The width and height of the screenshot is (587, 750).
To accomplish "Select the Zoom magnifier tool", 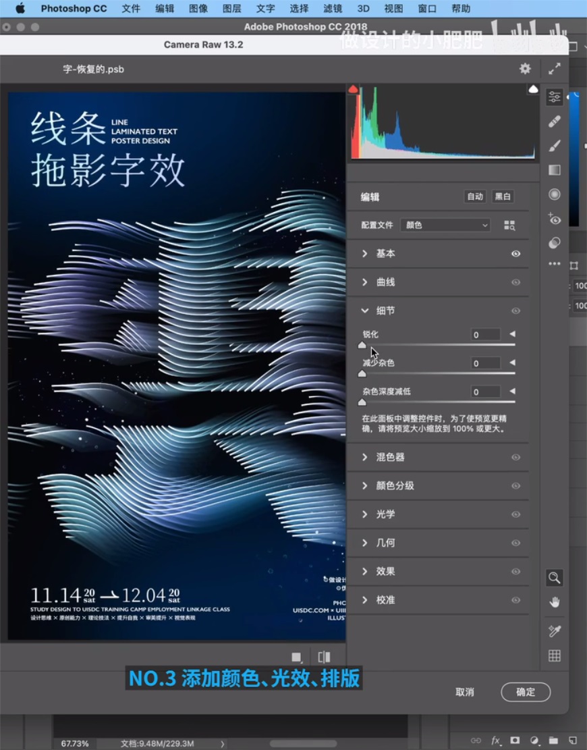I will click(x=555, y=578).
